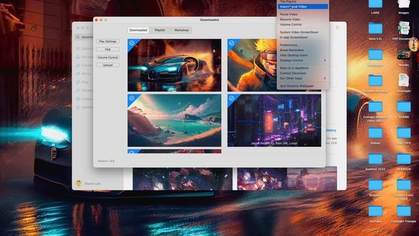Click the top-right icon of the back window
Image resolution: width=419 pixels, height=236 pixels.
(338, 28)
